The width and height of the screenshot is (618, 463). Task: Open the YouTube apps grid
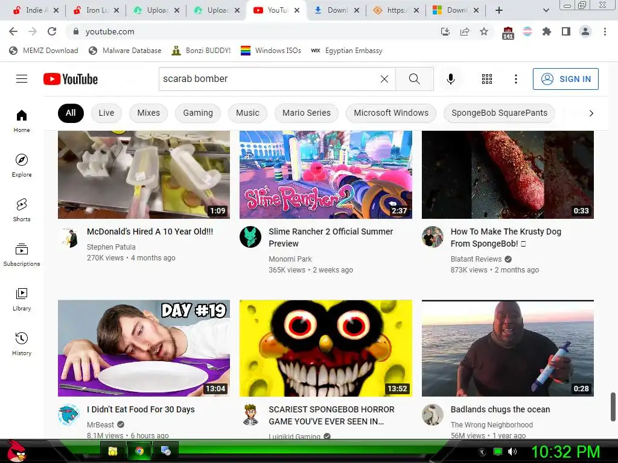coord(487,79)
